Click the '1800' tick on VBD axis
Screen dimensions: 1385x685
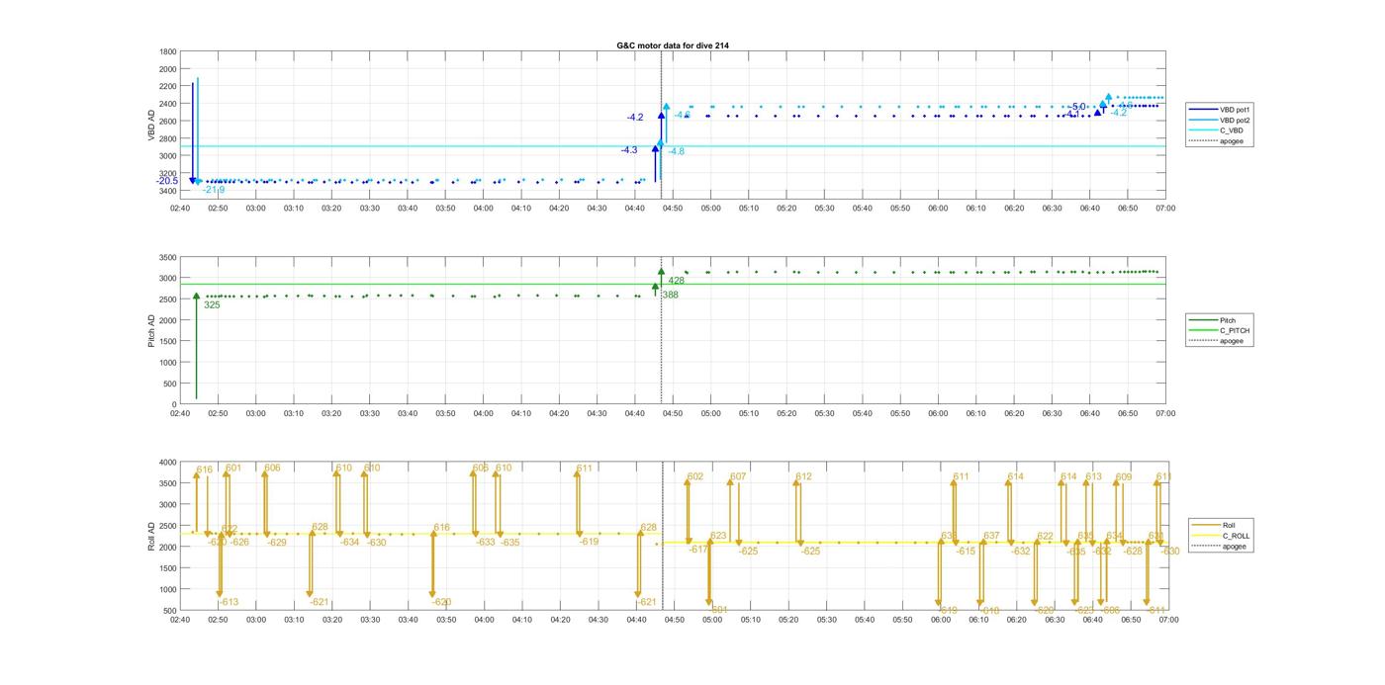(169, 51)
